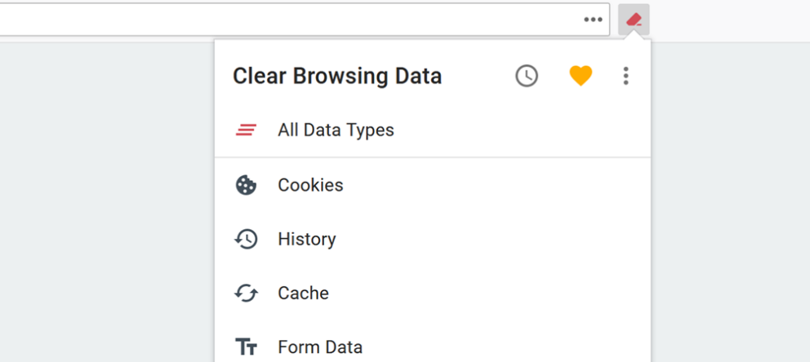Click the History clock-arrow icon
This screenshot has width=810, height=362.
pos(246,239)
